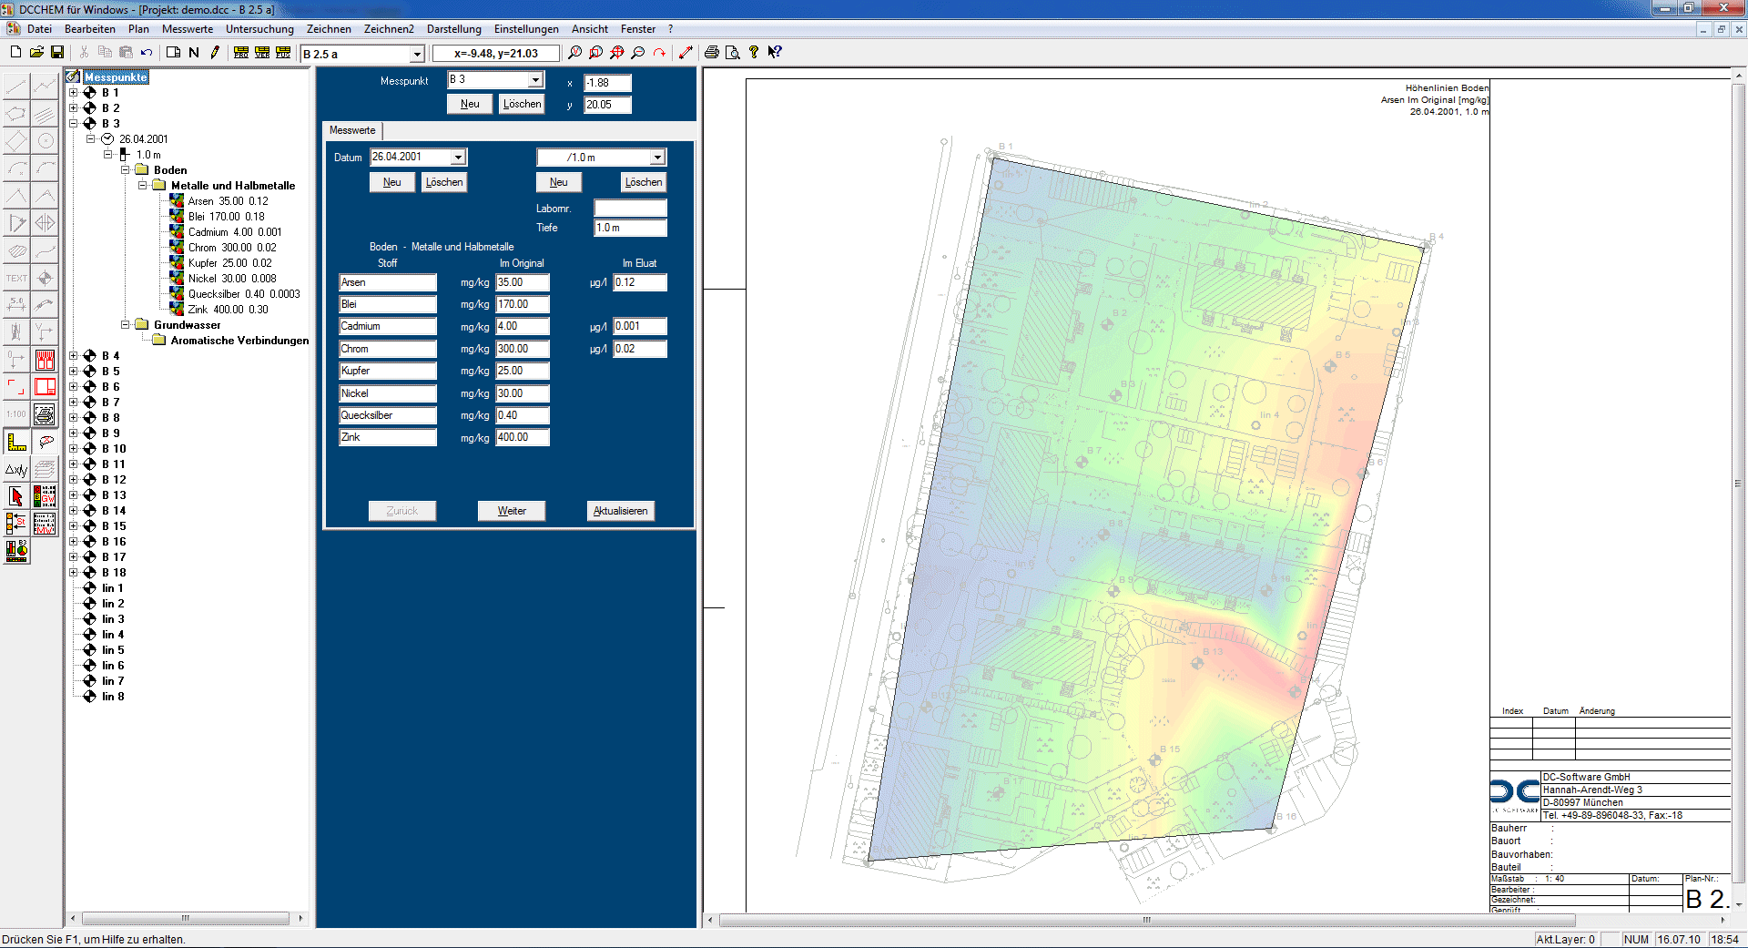This screenshot has height=948, width=1748.
Task: Select the Messpunkte root node
Action: [116, 77]
